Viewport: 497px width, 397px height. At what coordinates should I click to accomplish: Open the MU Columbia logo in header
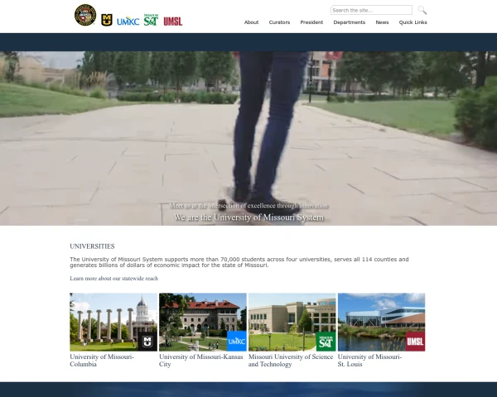click(107, 20)
